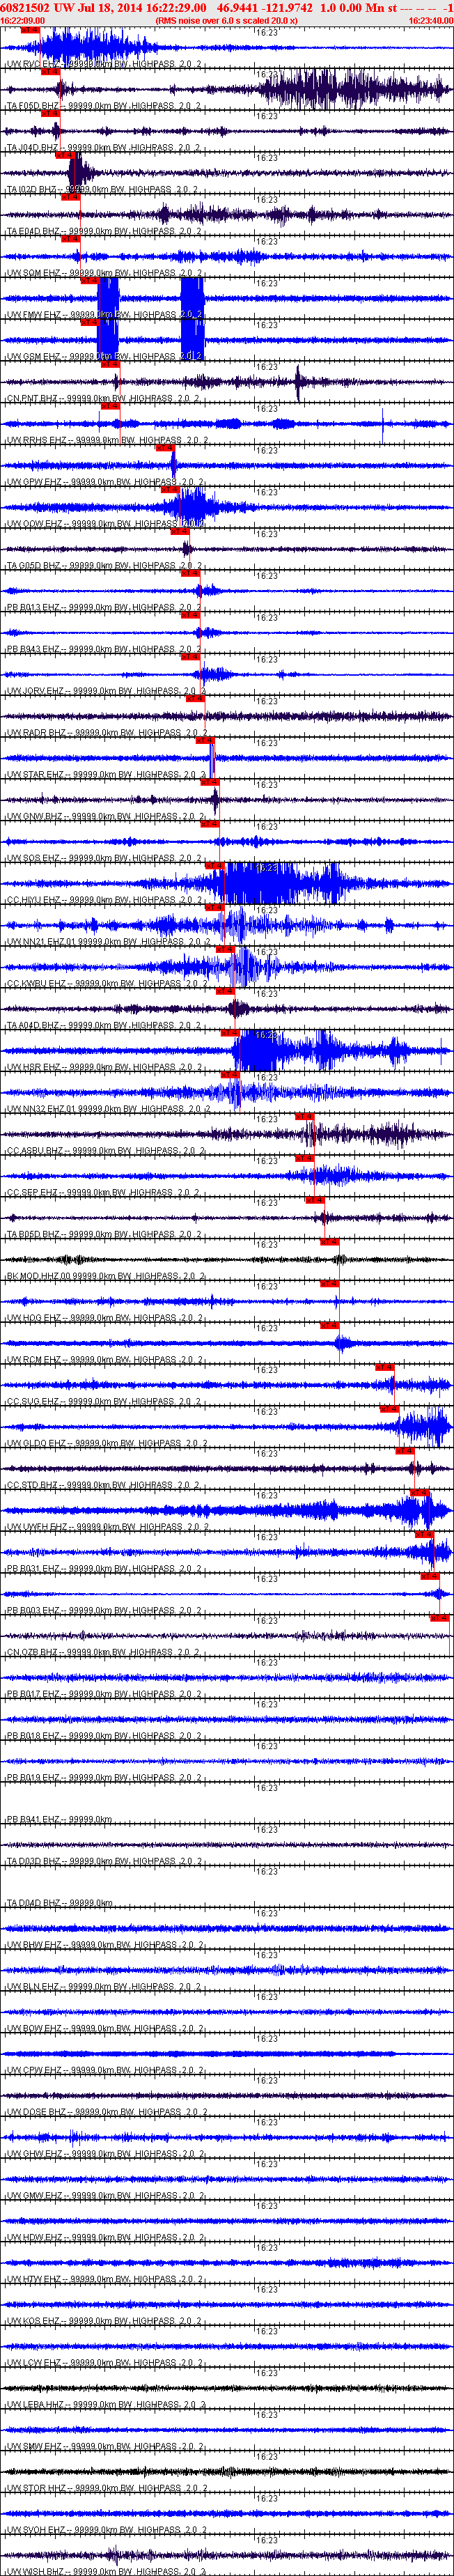Select station label TA F05D BHZ
Image resolution: width=454 pixels, height=2576 pixels.
pyautogui.click(x=34, y=106)
